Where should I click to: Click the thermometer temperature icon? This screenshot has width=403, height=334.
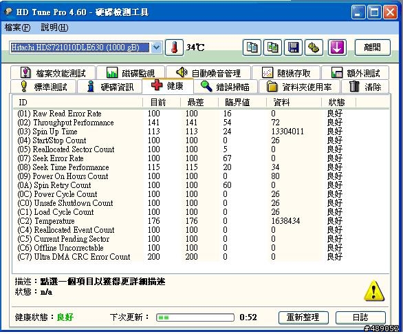point(174,48)
